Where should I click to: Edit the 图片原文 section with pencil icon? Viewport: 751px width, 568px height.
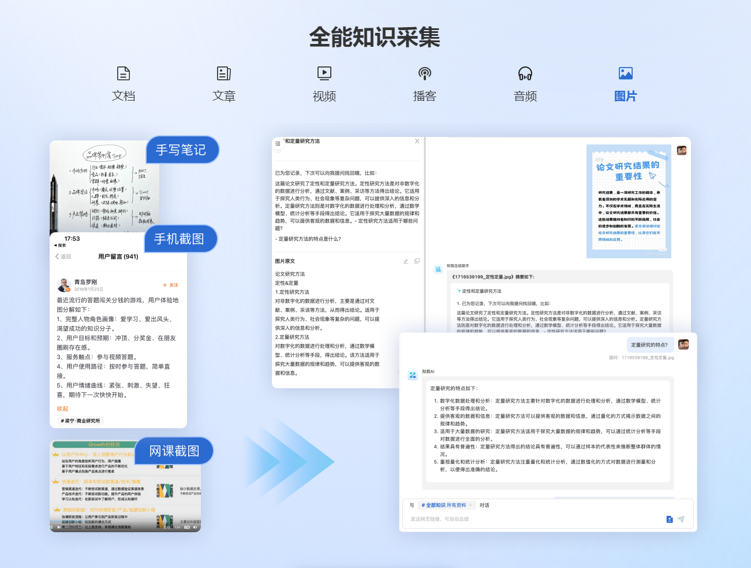(x=406, y=261)
